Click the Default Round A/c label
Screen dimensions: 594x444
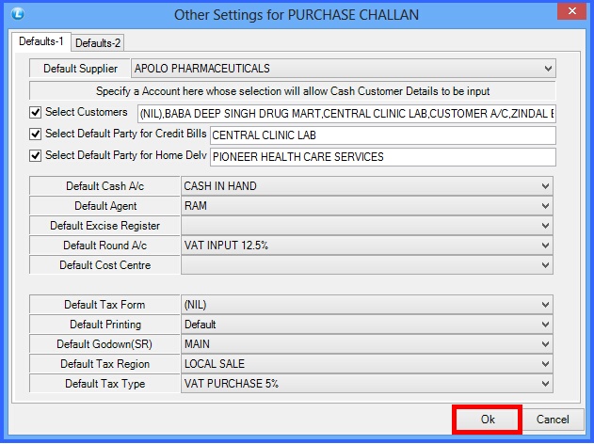(104, 246)
